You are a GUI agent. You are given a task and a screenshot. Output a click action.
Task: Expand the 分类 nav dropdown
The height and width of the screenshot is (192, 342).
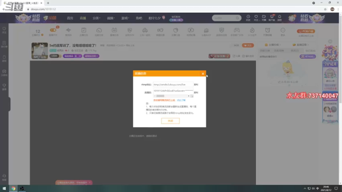pyautogui.click(x=96, y=18)
